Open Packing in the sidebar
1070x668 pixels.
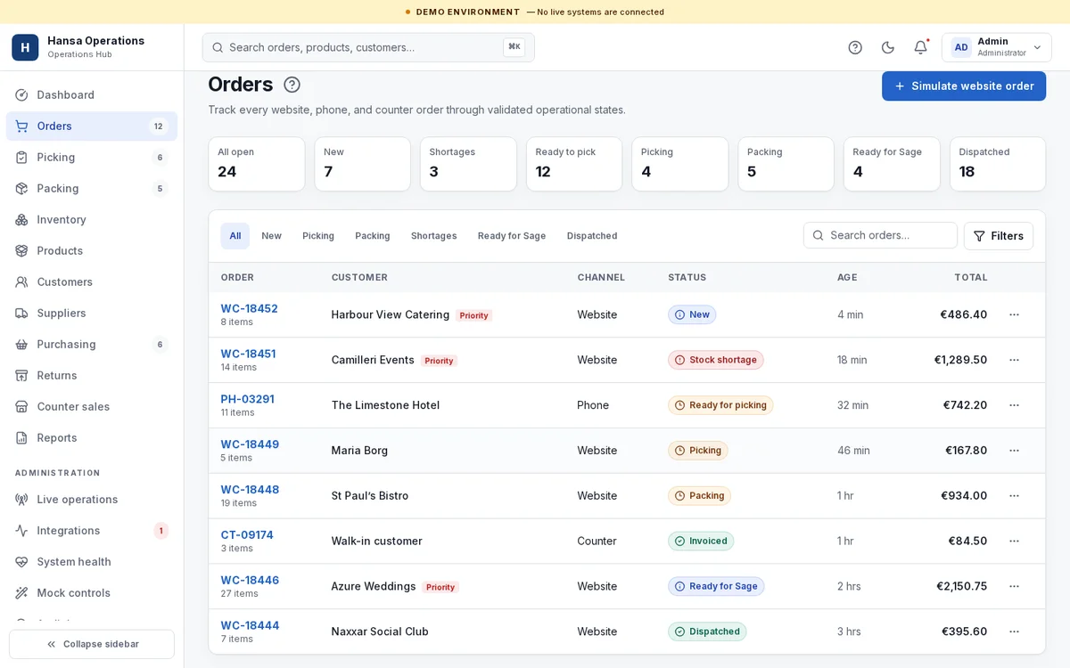coord(92,189)
